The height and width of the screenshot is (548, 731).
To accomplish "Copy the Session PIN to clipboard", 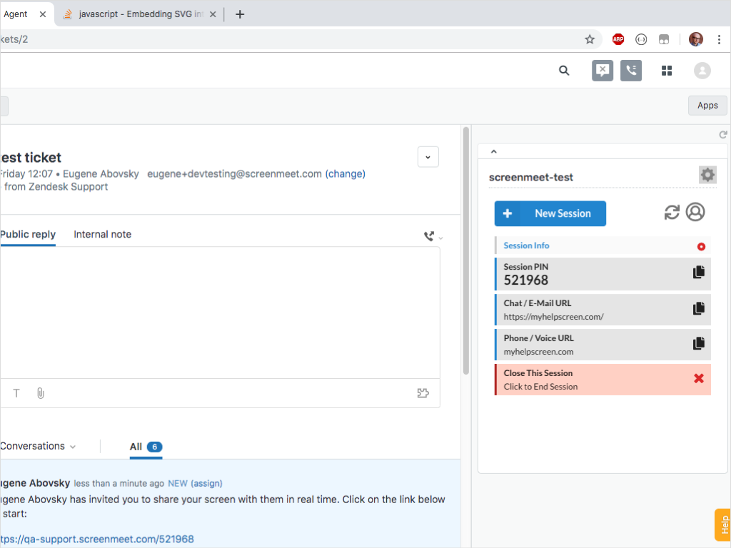I will (699, 273).
